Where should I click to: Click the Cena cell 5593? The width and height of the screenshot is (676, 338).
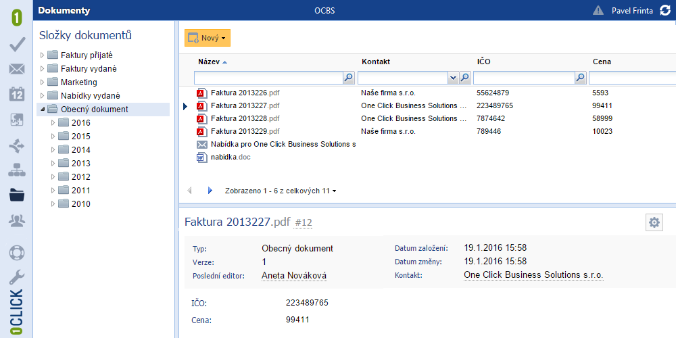point(600,93)
